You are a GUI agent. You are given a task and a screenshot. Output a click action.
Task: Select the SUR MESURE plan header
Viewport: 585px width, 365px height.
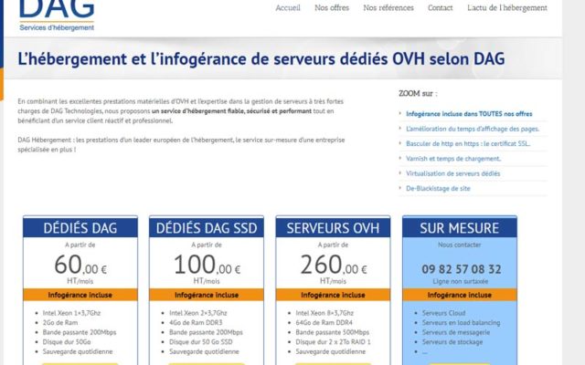[459, 227]
